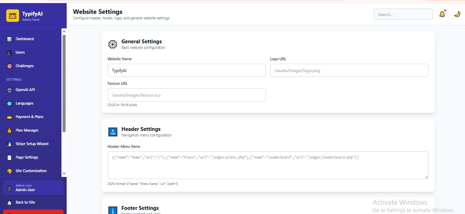Viewport: 465px width, 214px height.
Task: Click the Header Menu Items textarea
Action: (x=268, y=165)
